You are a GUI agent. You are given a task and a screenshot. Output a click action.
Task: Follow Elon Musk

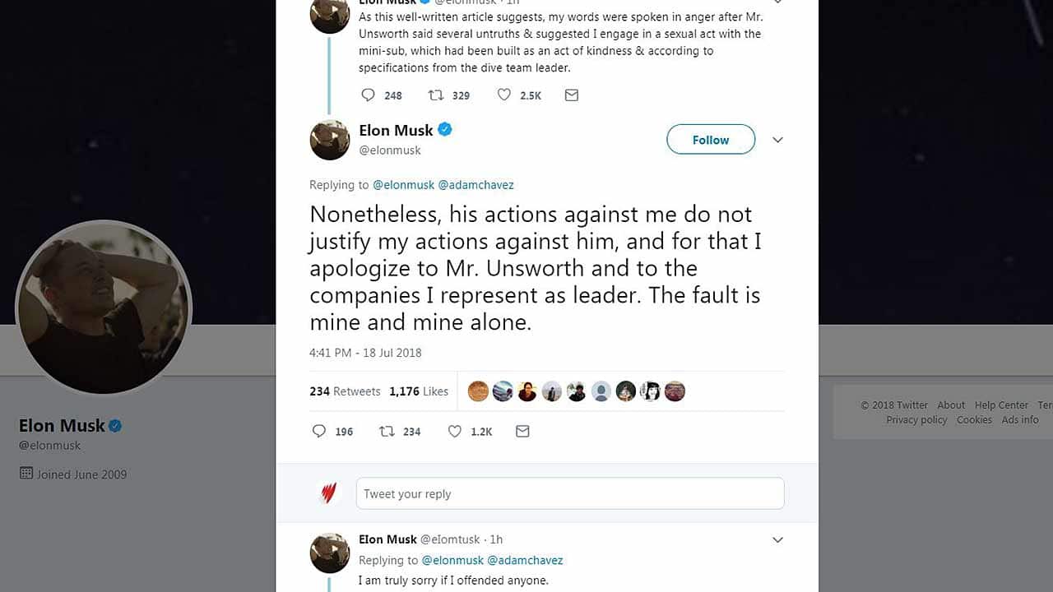[x=710, y=139]
